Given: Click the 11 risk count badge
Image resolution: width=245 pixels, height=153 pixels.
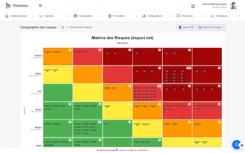Looking at the screenshot, I should 99,122.
